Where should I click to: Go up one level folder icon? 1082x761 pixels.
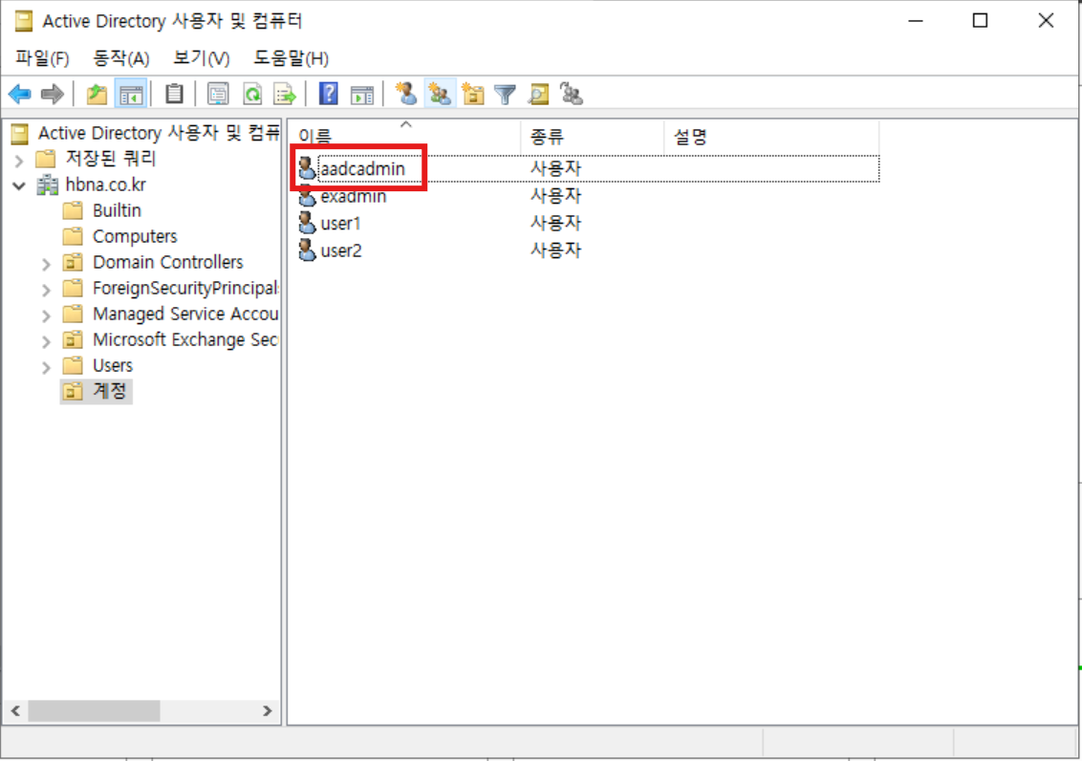(97, 94)
